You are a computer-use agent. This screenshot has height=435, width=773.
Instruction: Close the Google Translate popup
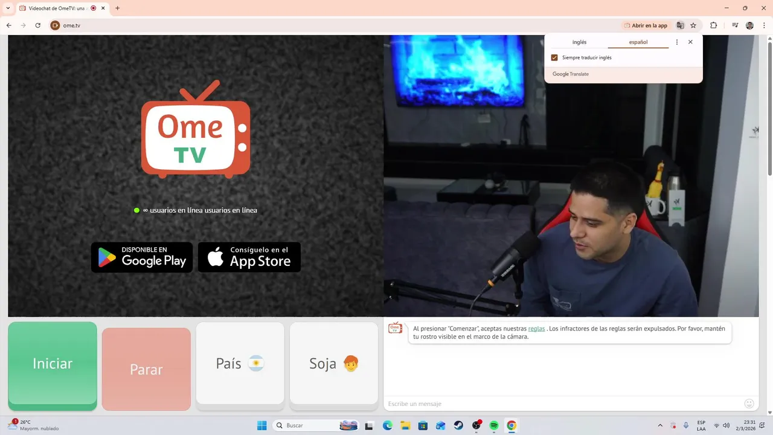(x=690, y=42)
